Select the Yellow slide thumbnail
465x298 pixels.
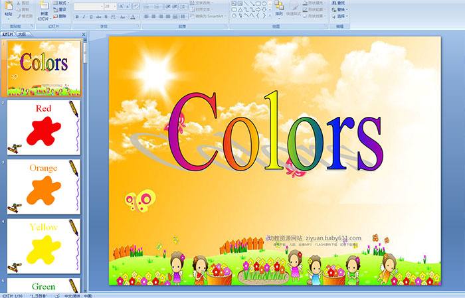pos(44,246)
